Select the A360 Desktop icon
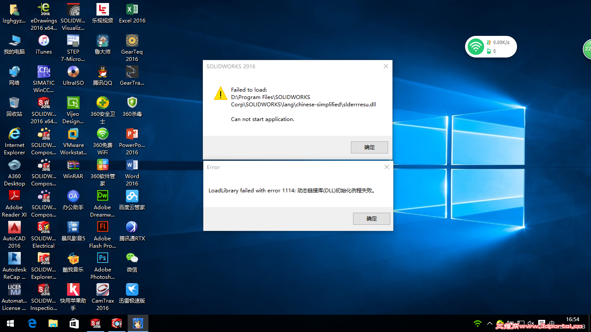 click(x=14, y=172)
